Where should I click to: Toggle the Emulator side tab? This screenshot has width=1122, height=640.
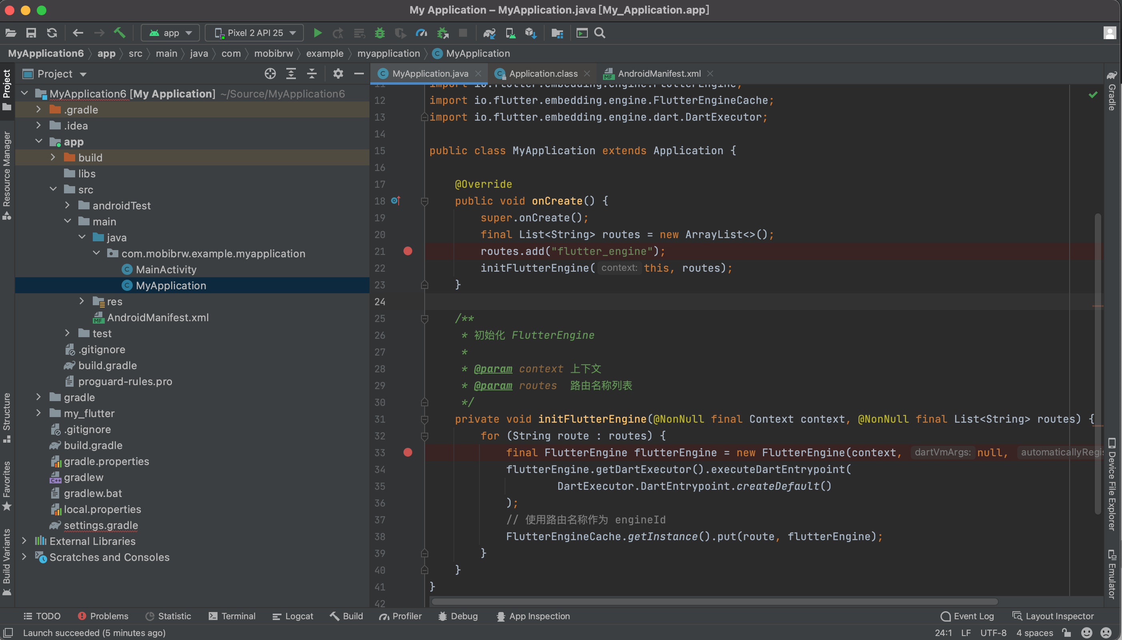click(x=1112, y=574)
